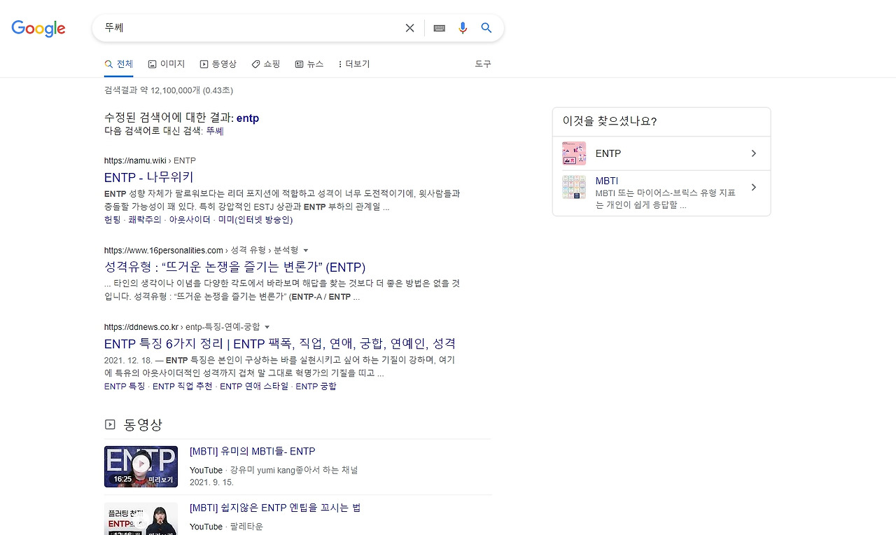
Task: Switch to the 쇼핑 tab
Action: point(266,64)
